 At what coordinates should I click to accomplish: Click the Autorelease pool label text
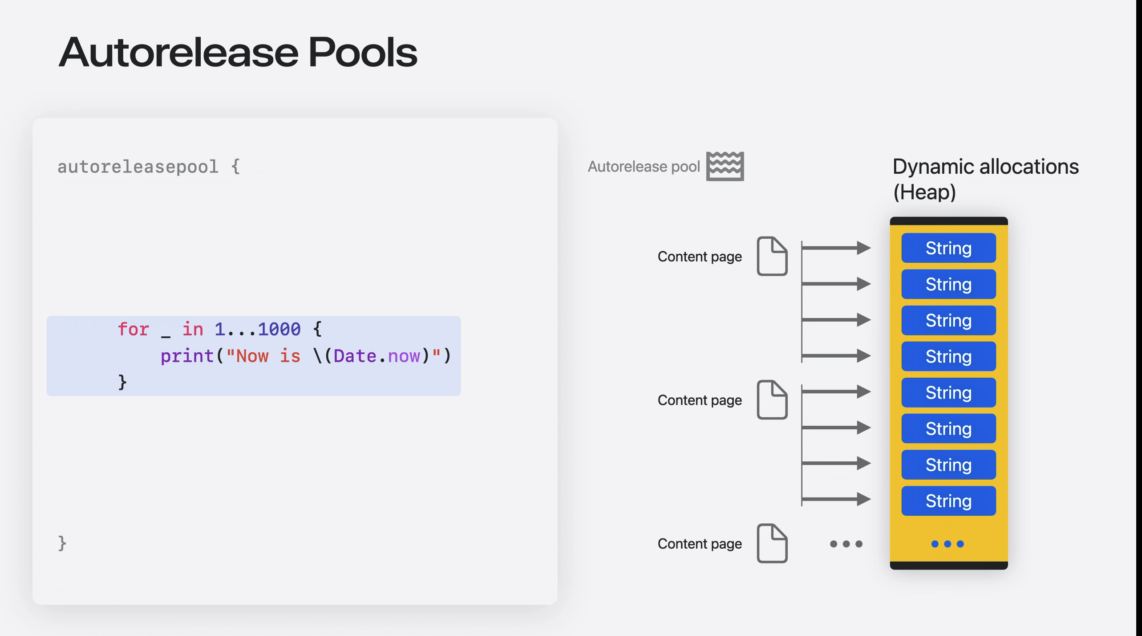pyautogui.click(x=644, y=167)
